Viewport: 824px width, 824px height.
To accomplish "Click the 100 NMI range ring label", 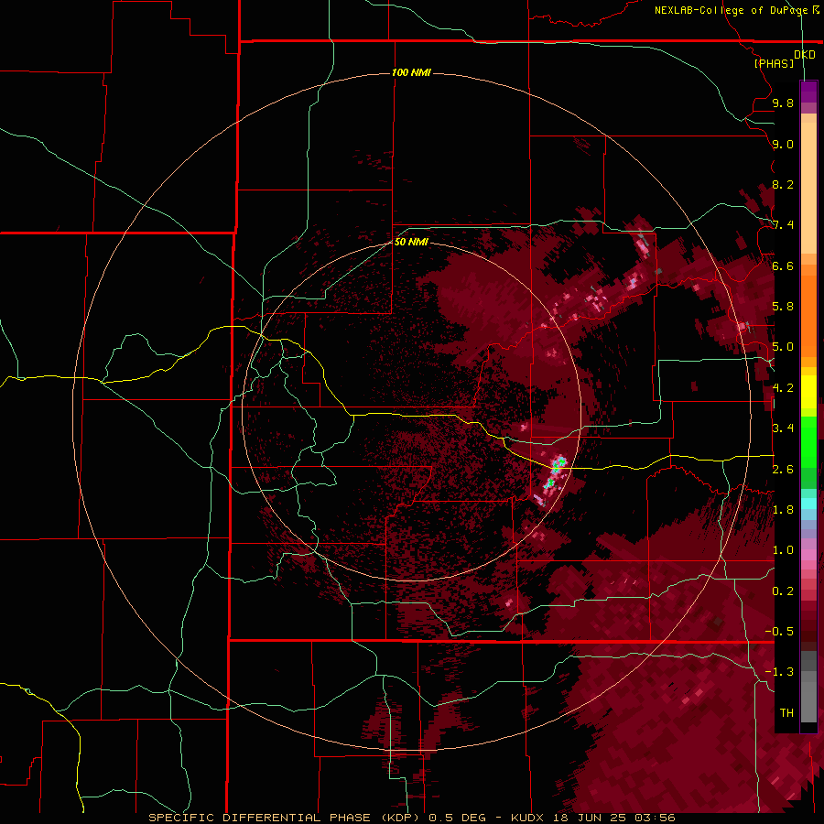I will (411, 72).
